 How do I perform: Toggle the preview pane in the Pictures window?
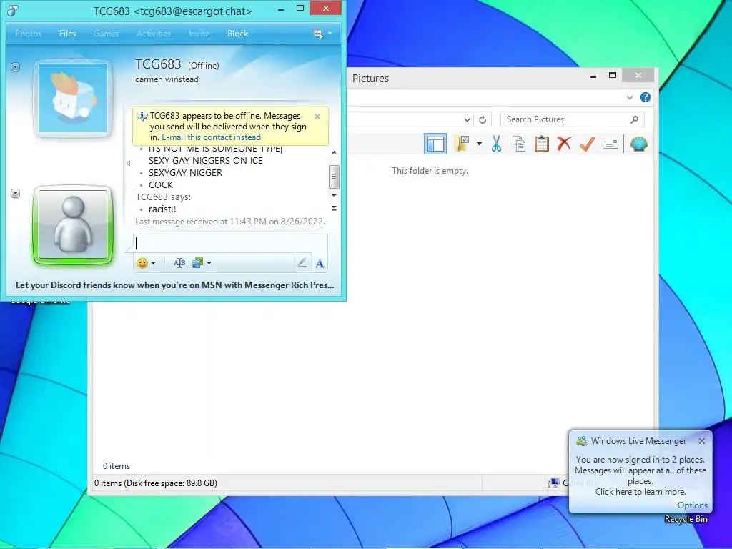click(435, 144)
